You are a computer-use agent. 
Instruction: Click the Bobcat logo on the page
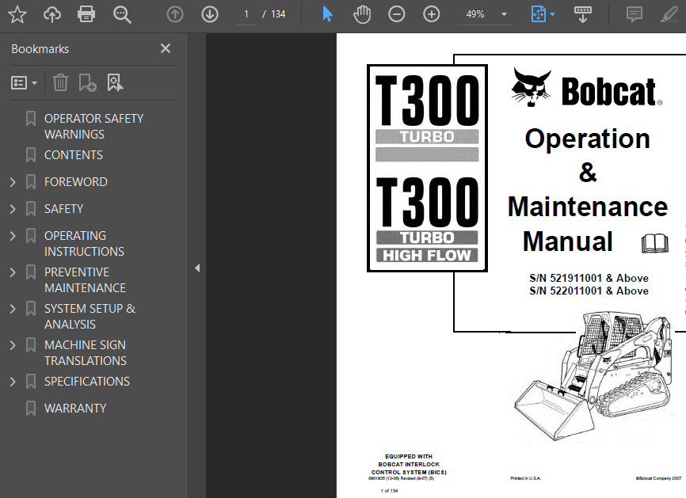pos(586,89)
